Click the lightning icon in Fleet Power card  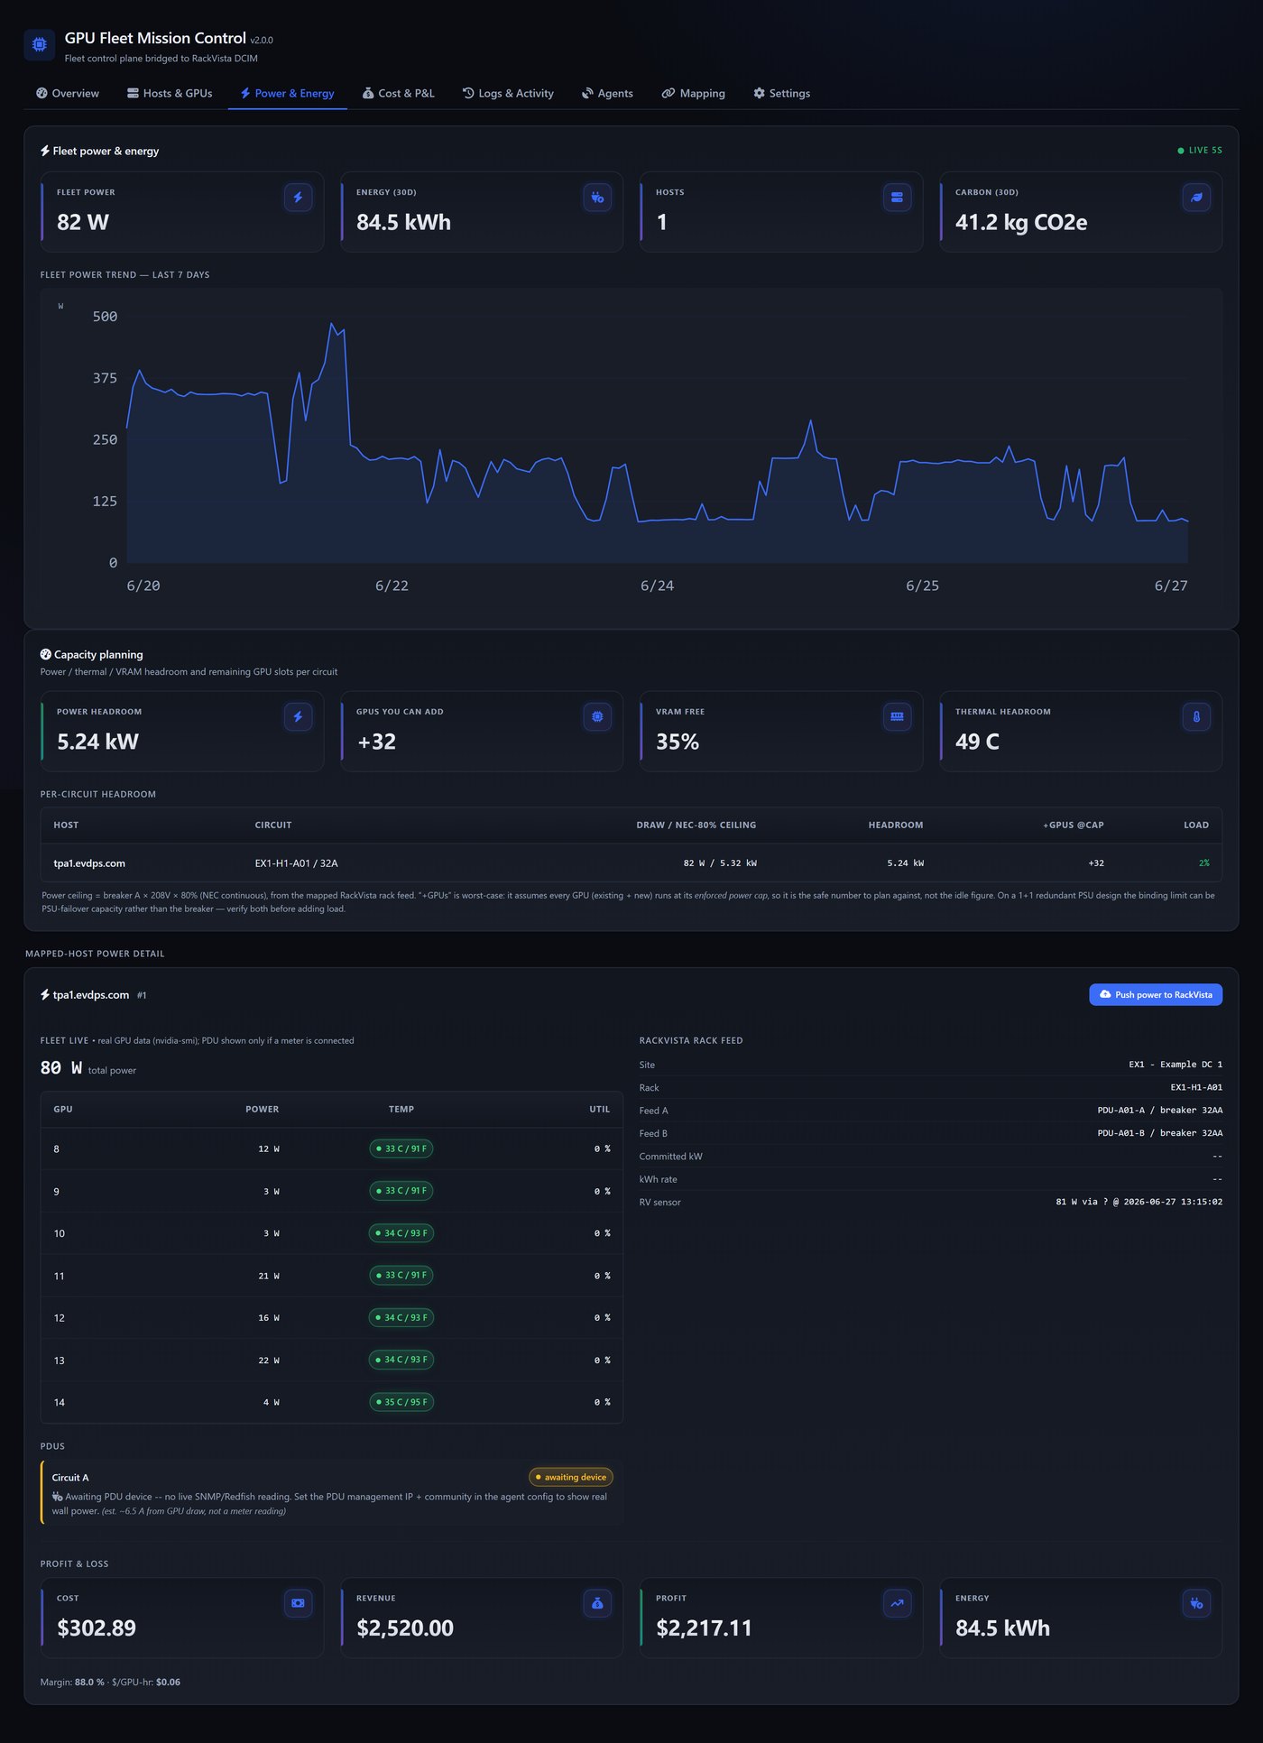[x=298, y=198]
